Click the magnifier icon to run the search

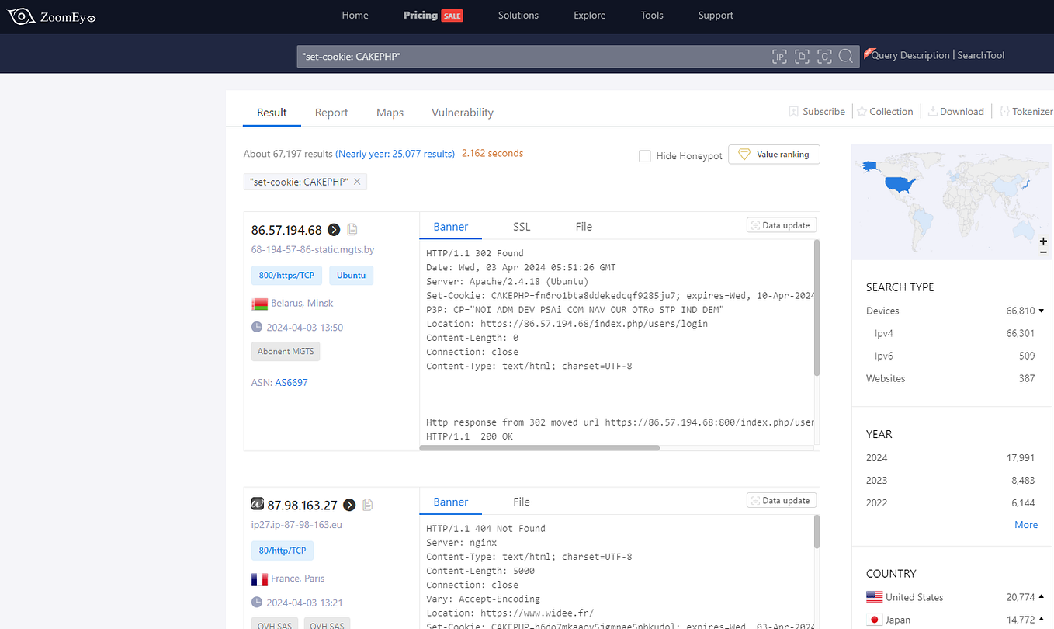(x=846, y=56)
